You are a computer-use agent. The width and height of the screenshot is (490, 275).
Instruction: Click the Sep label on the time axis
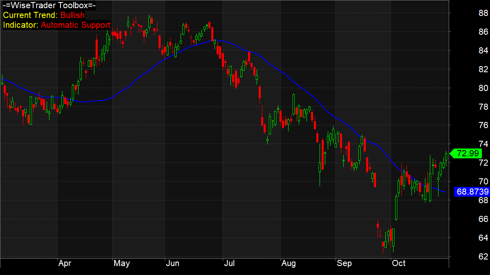pyautogui.click(x=344, y=264)
